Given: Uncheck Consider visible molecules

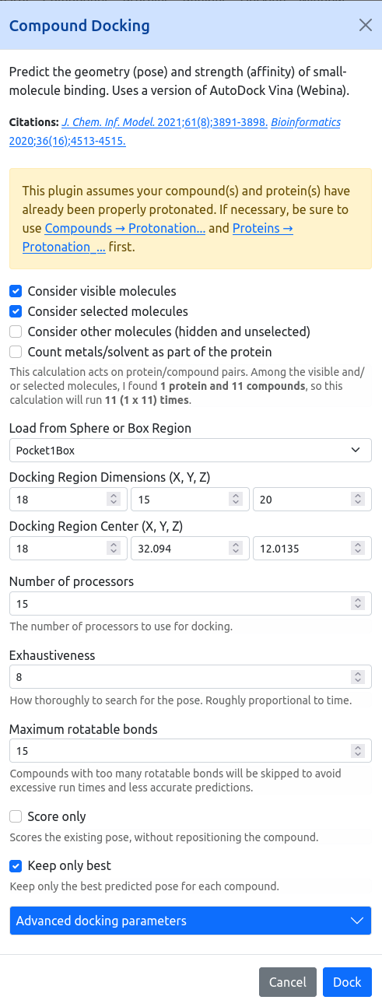Looking at the screenshot, I should point(16,292).
